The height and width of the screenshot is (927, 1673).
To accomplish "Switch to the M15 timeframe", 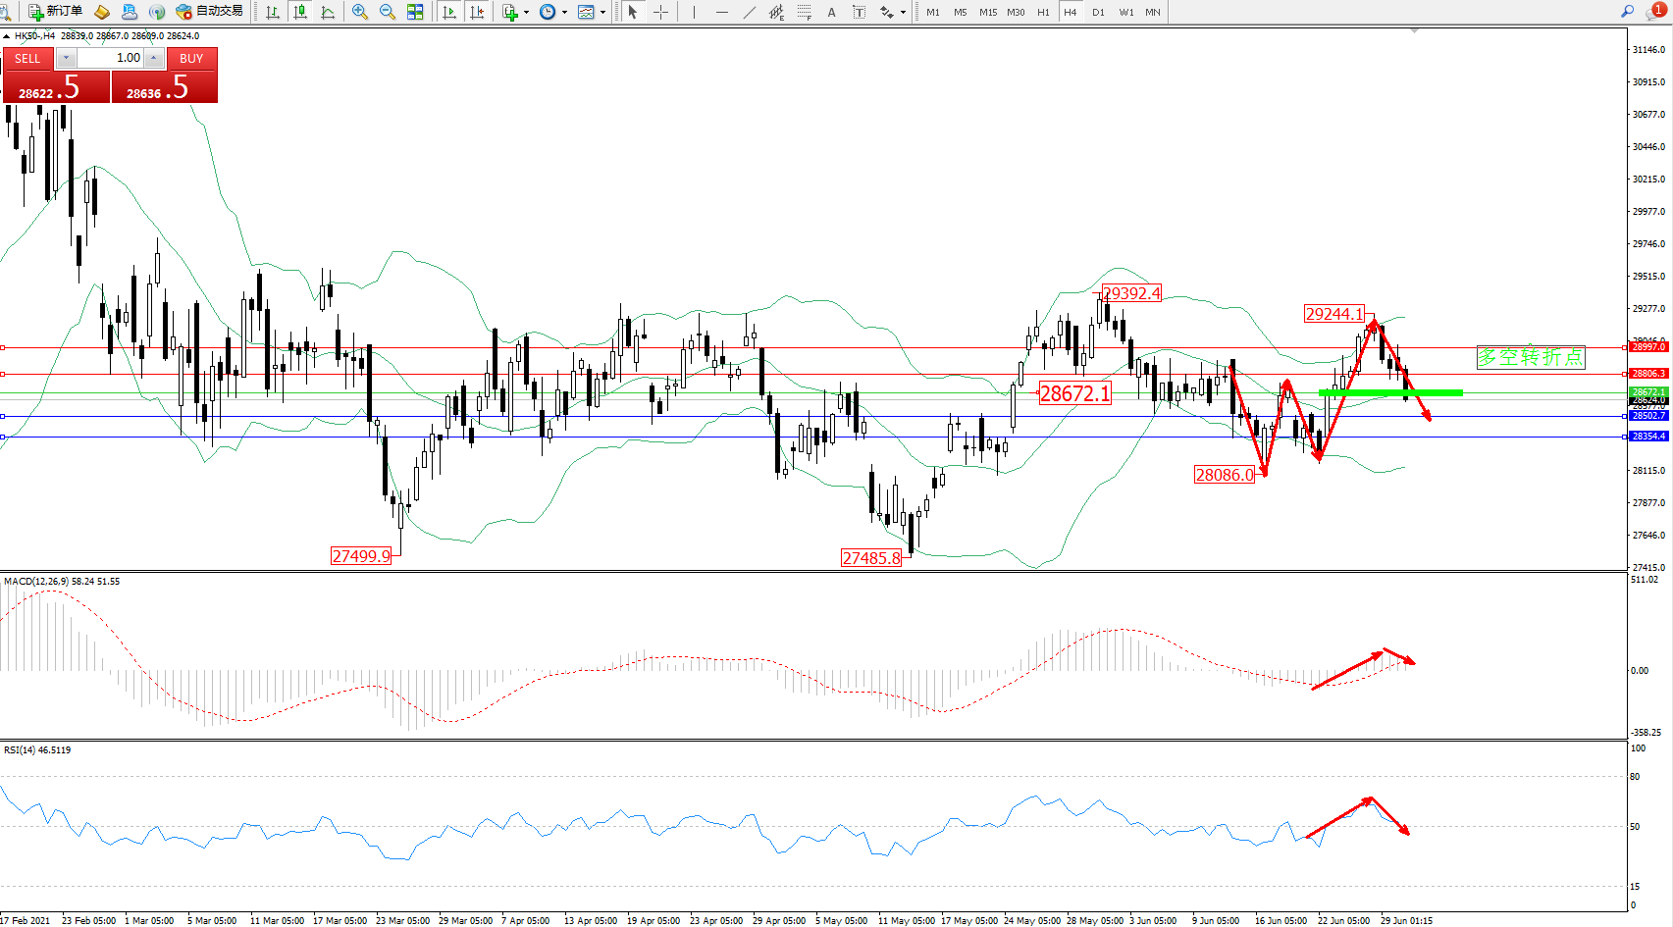I will 987,12.
